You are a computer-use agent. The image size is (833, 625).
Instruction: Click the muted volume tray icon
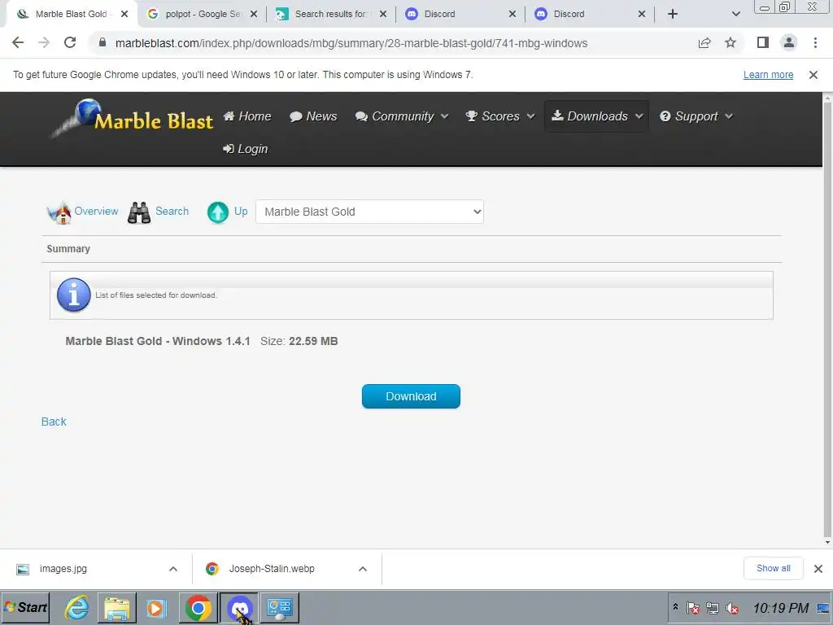[732, 607]
